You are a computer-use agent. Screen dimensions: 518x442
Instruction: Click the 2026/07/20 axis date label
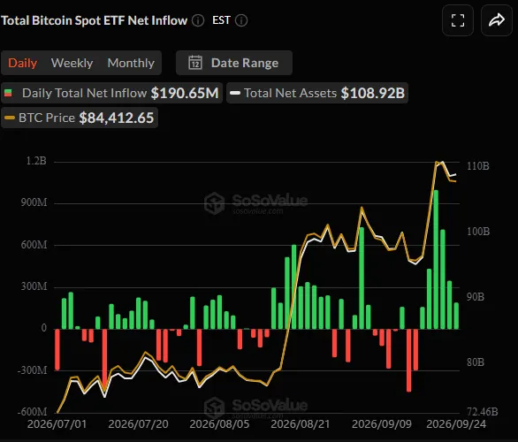coord(138,423)
